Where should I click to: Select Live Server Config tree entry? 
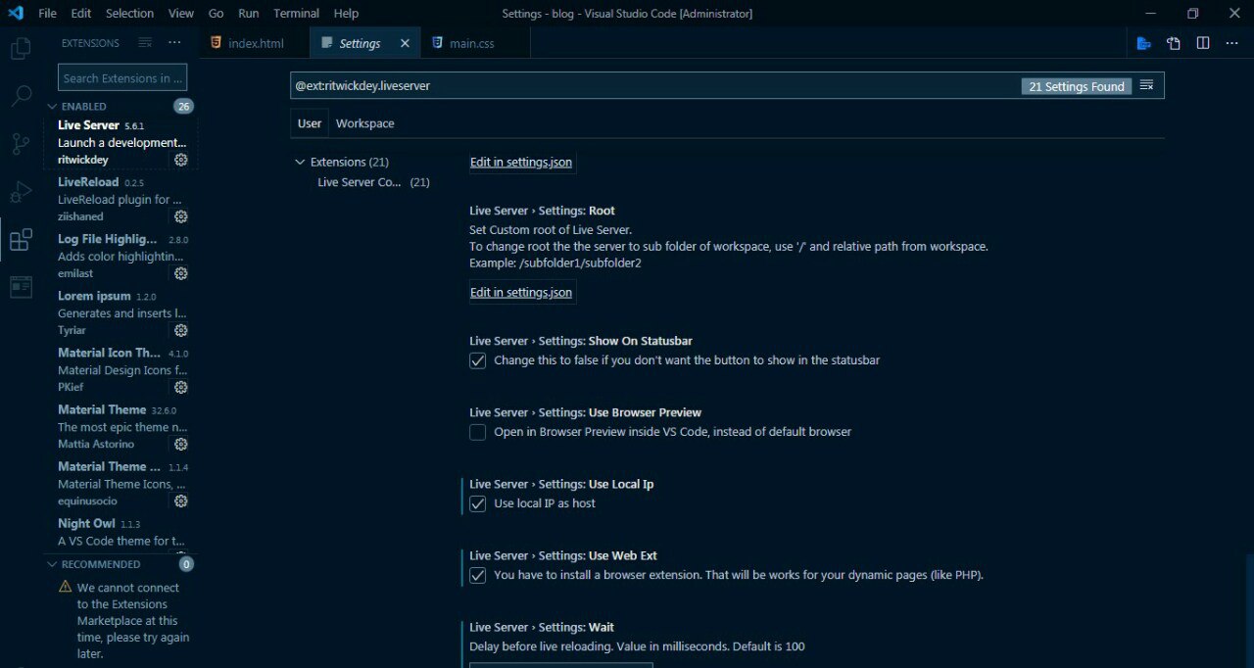coord(373,182)
